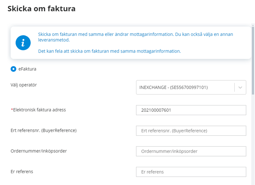This screenshot has height=185, width=255.
Task: Click the Välj operatör field label
Action: point(24,85)
